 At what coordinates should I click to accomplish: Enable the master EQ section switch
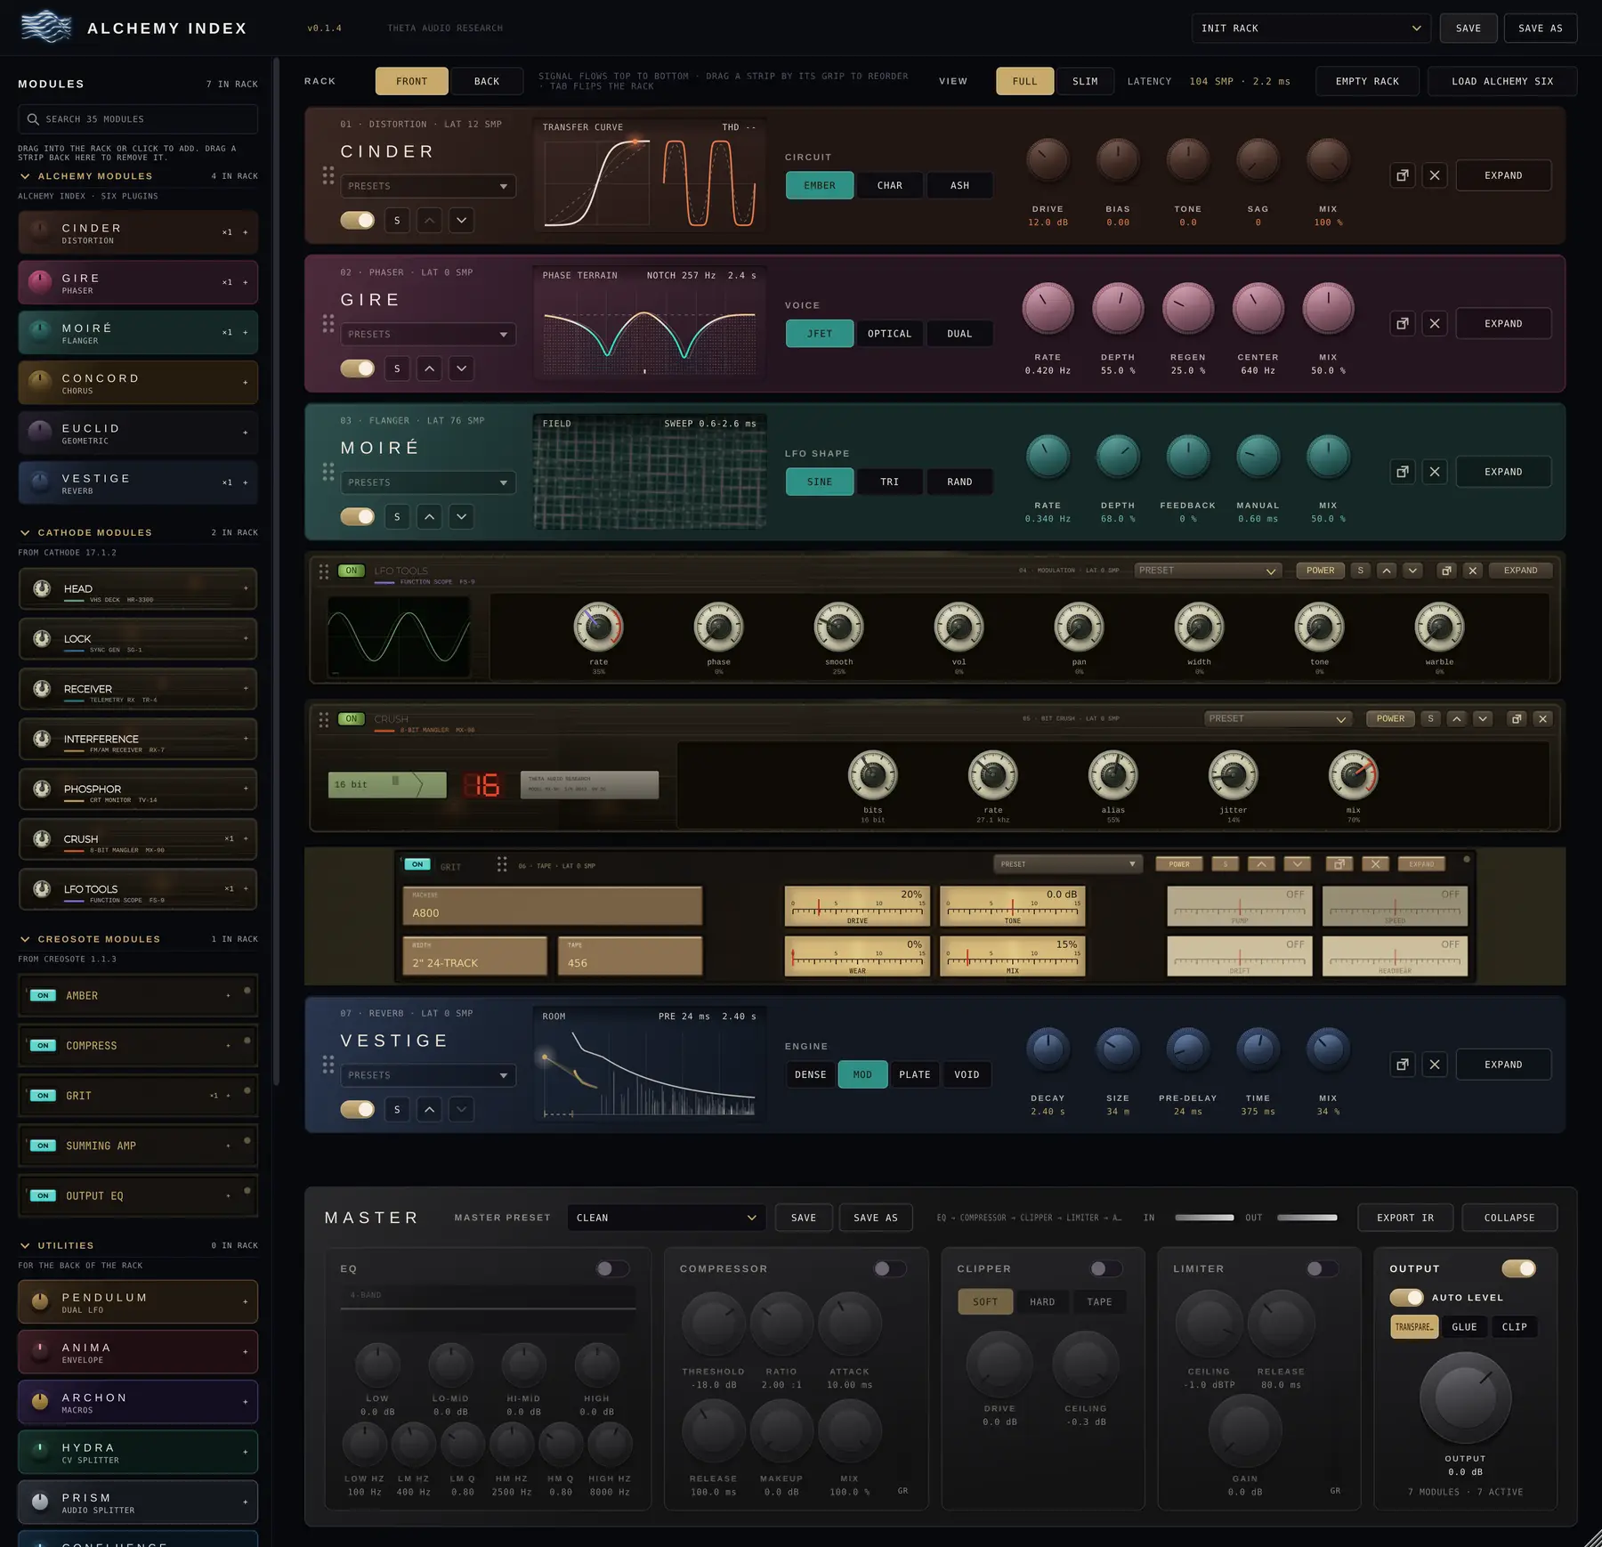[612, 1268]
